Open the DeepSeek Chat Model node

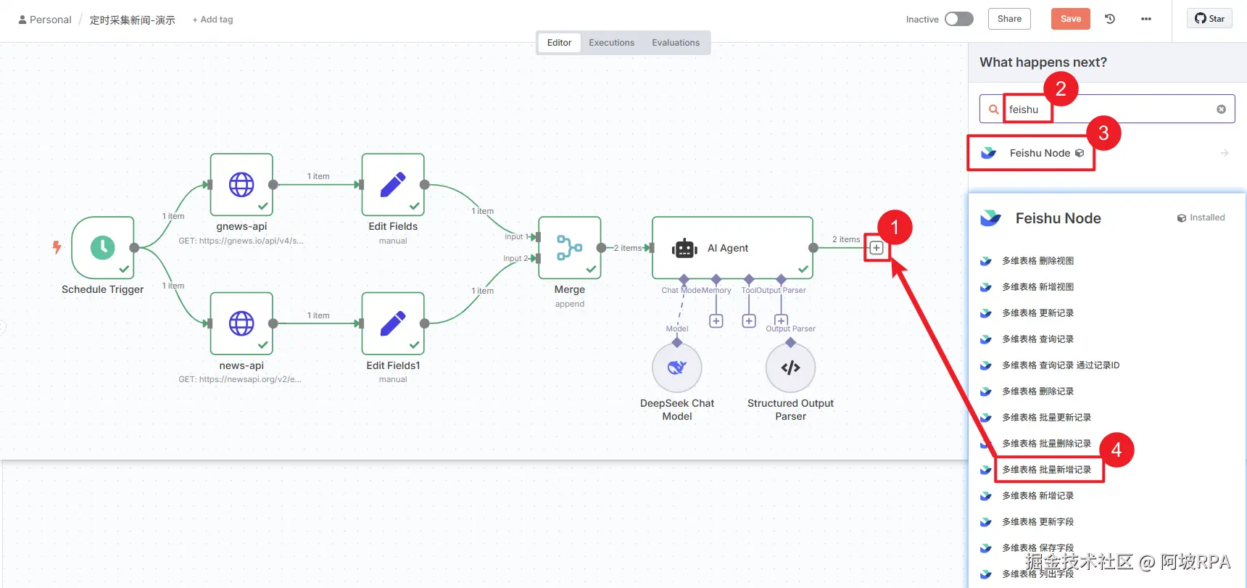click(x=677, y=368)
